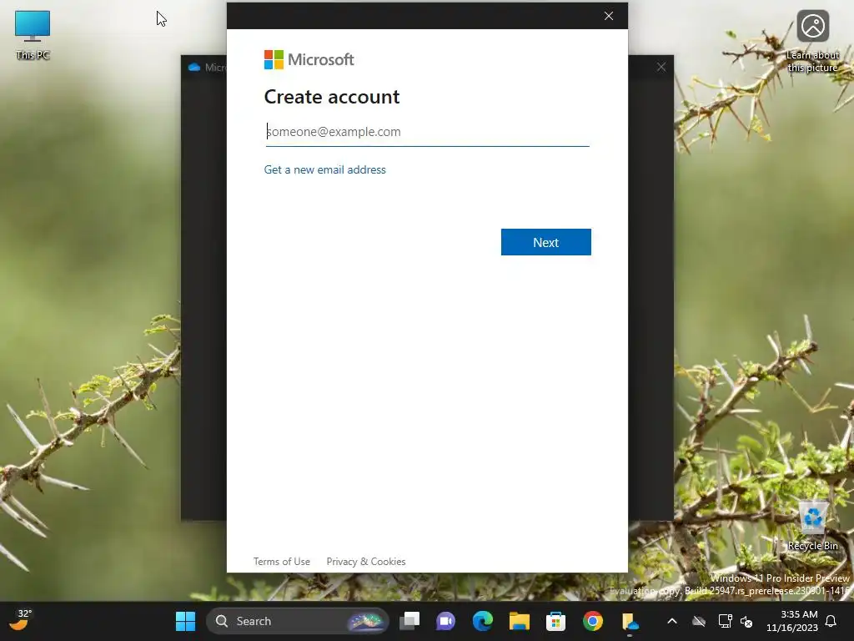
Task: Click the muted volume tray icon
Action: coord(746,621)
